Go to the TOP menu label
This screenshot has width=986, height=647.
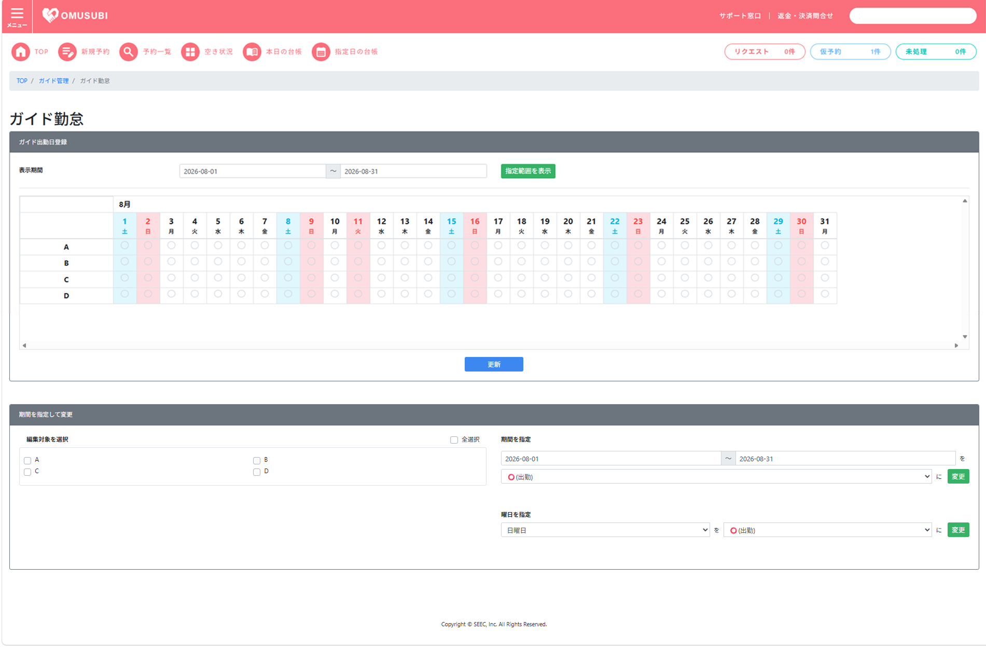tap(41, 52)
